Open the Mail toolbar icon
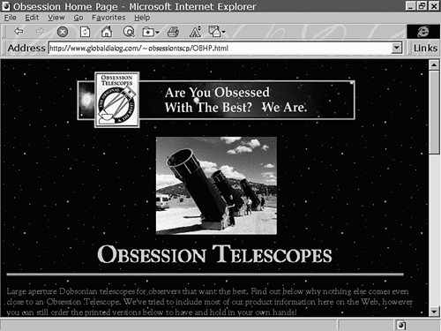The width and height of the screenshot is (441, 331). click(x=214, y=32)
